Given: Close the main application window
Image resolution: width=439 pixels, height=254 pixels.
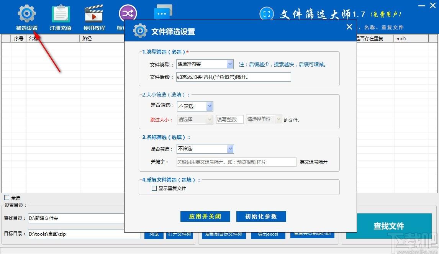Looking at the screenshot, I should [433, 5].
